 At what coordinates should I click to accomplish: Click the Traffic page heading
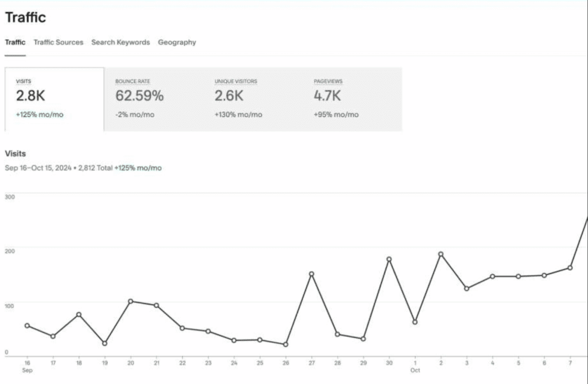pyautogui.click(x=25, y=17)
